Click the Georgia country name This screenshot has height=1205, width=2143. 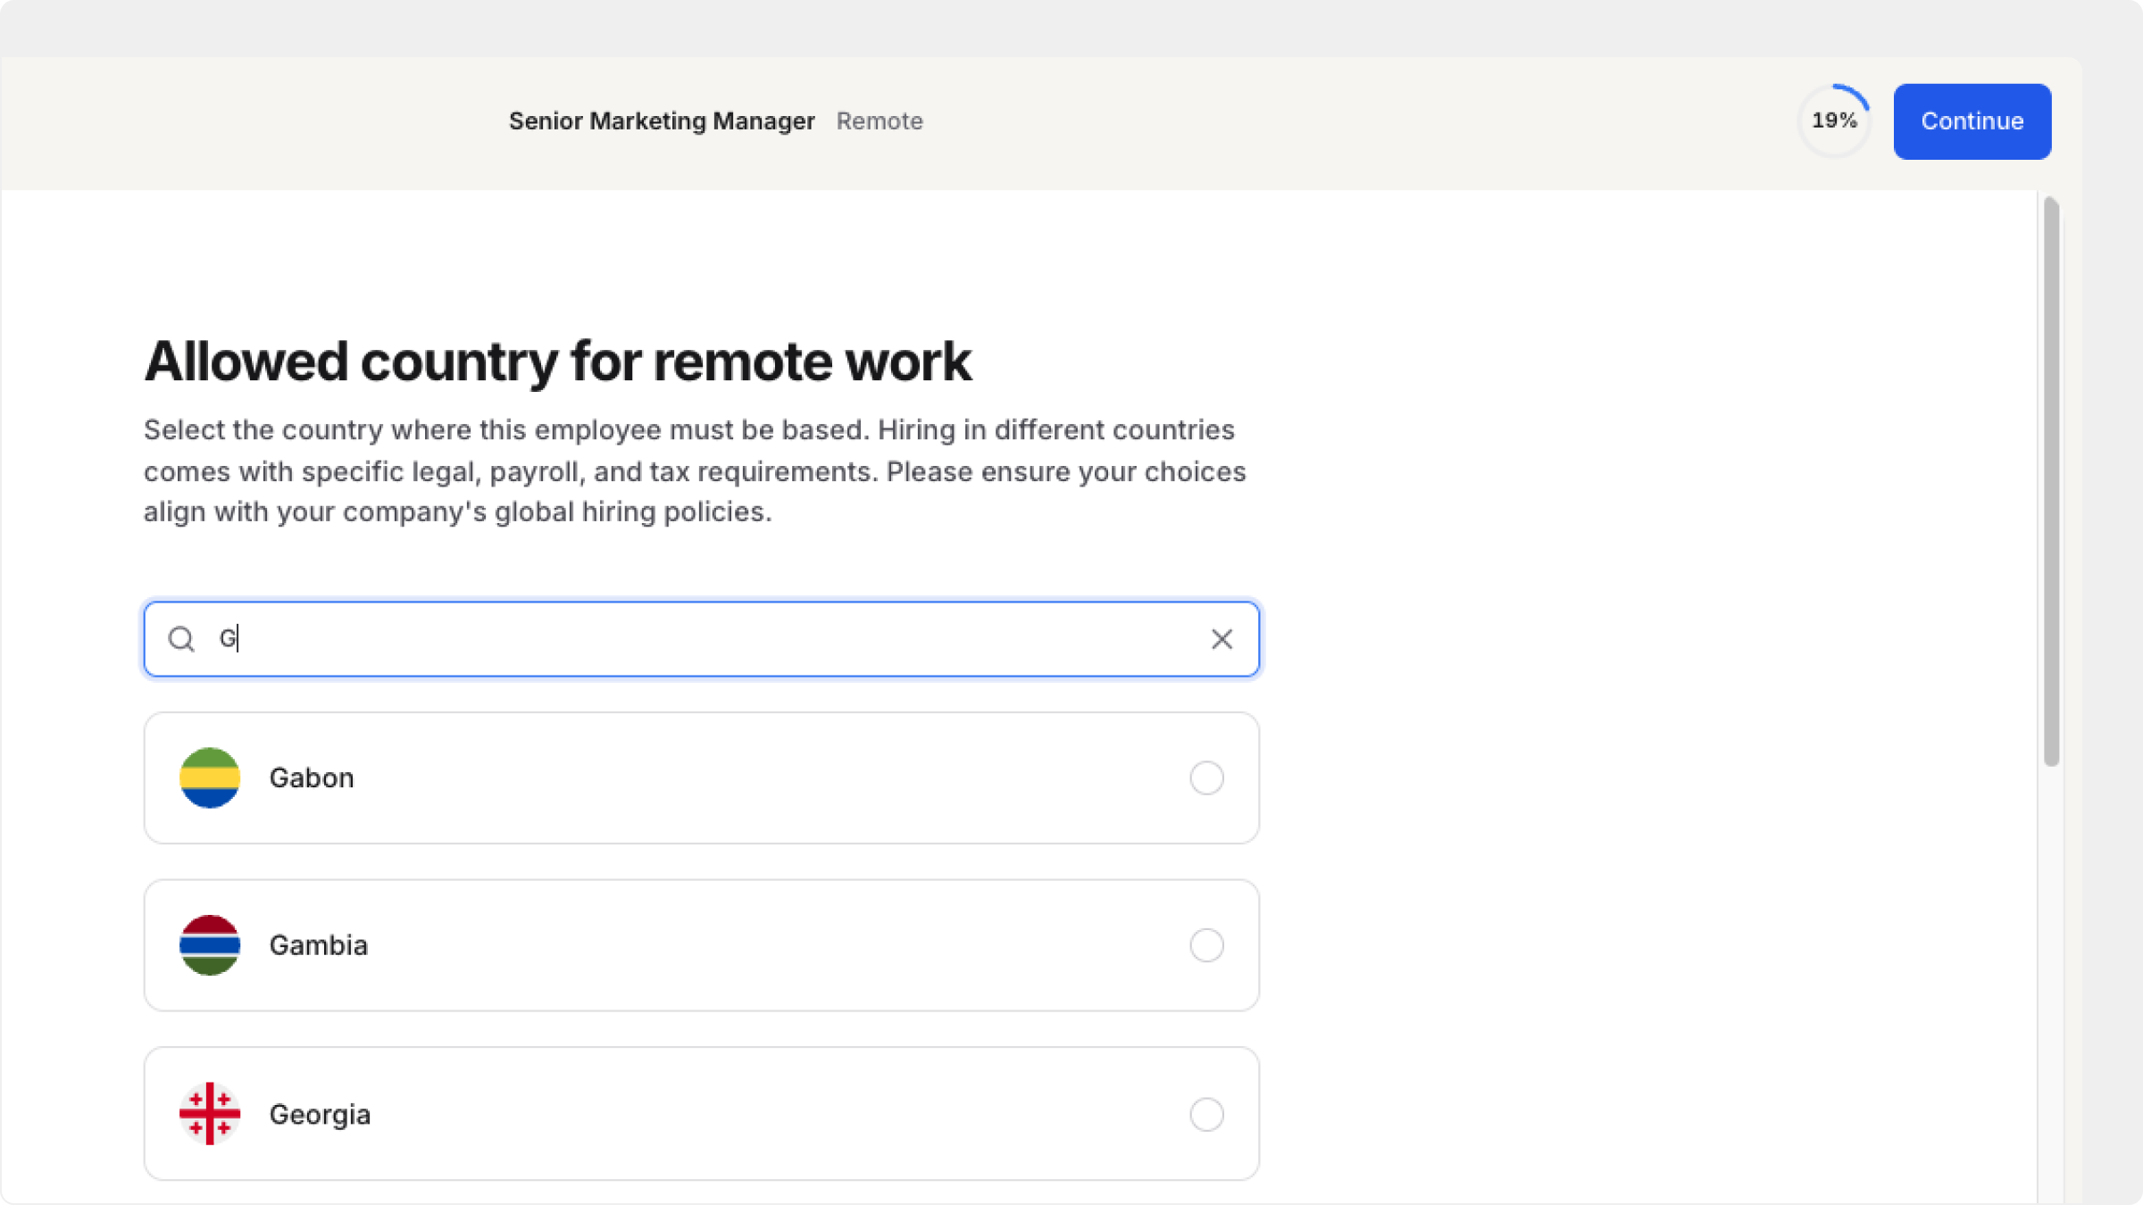pos(320,1114)
